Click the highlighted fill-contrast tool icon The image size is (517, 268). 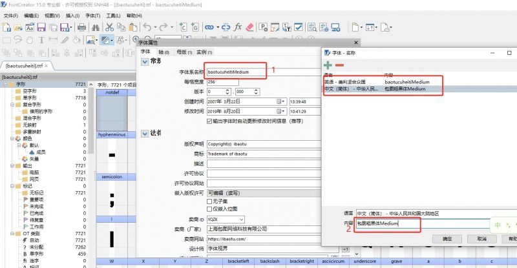pos(105,40)
